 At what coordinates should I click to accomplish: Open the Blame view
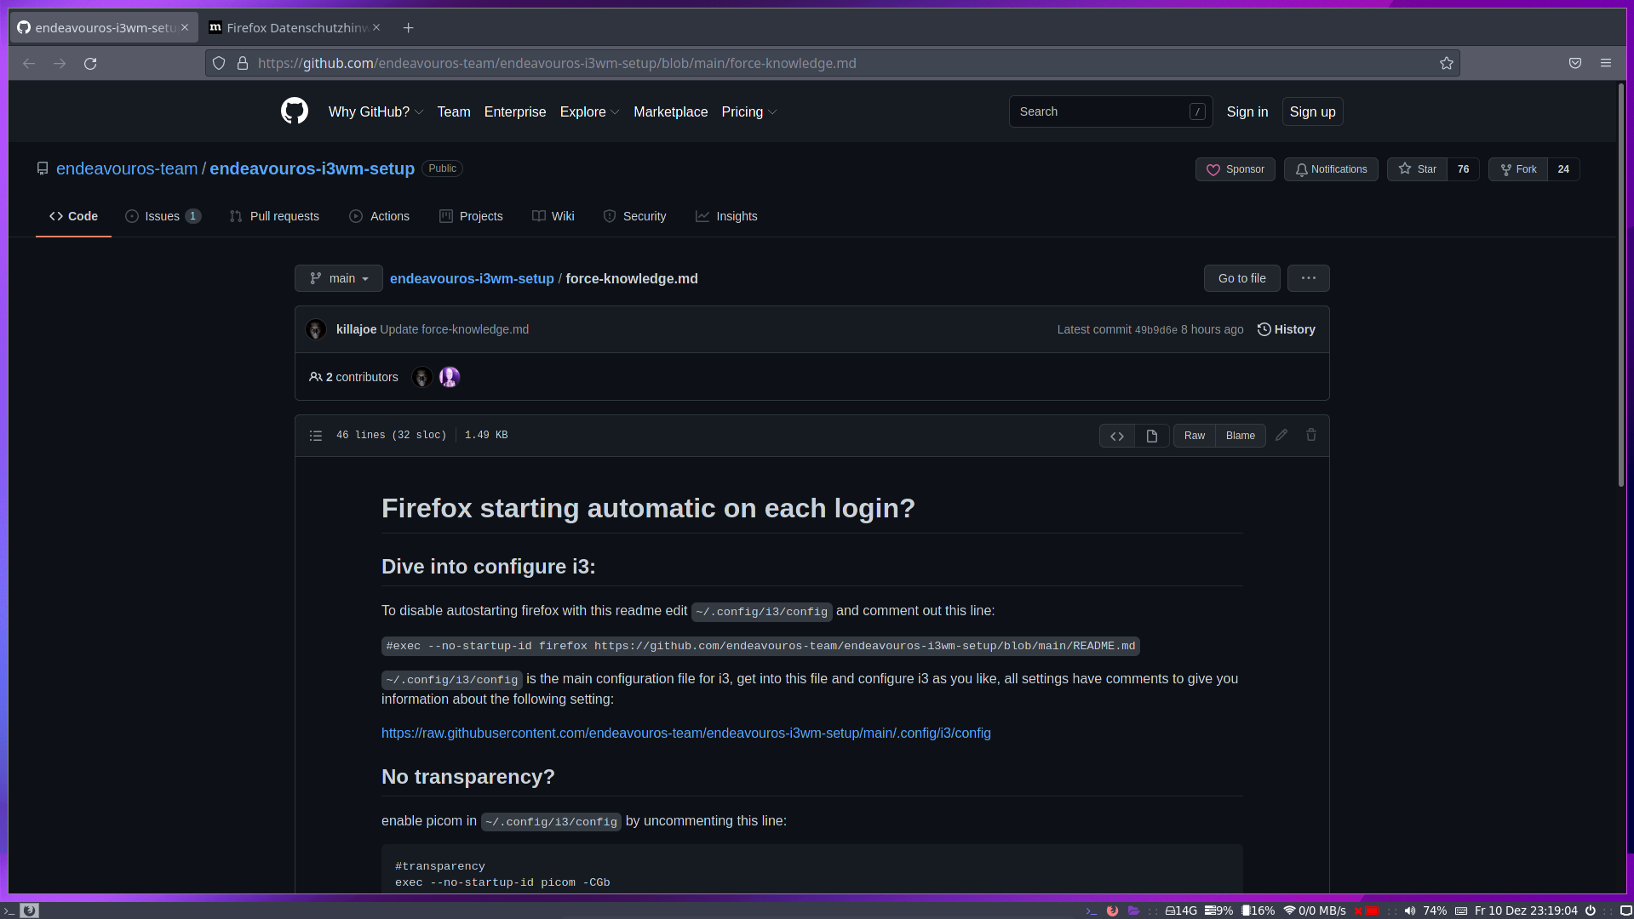tap(1241, 436)
